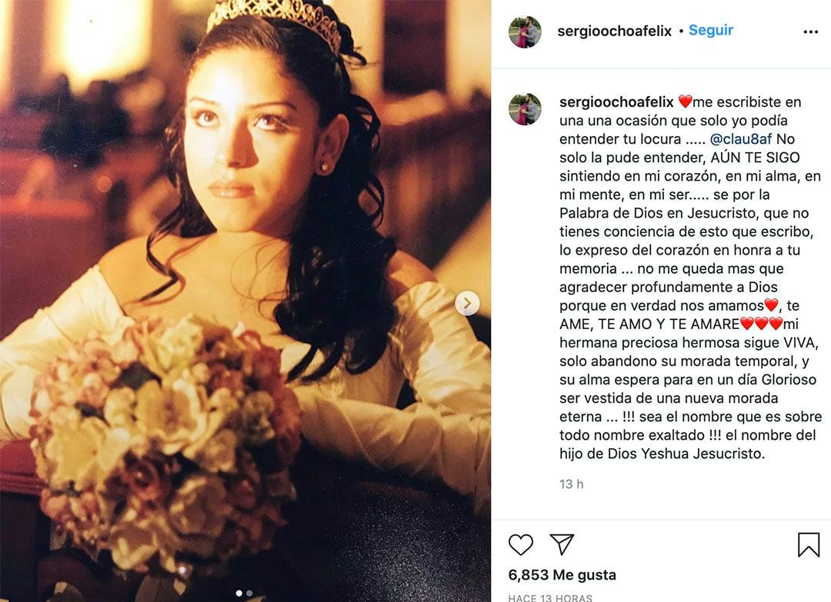View the 6,853 Me gusta likes list

562,575
